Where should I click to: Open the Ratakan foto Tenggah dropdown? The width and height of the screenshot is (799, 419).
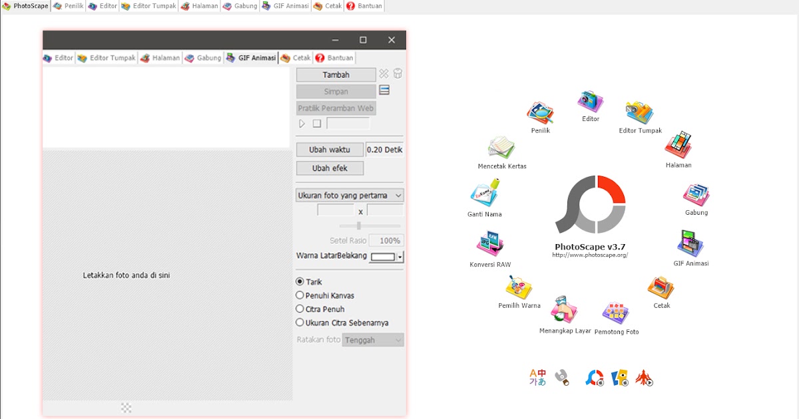(373, 340)
